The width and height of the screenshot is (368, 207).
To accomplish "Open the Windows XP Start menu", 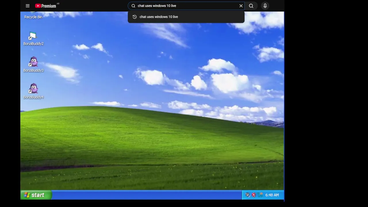I will pyautogui.click(x=36, y=195).
